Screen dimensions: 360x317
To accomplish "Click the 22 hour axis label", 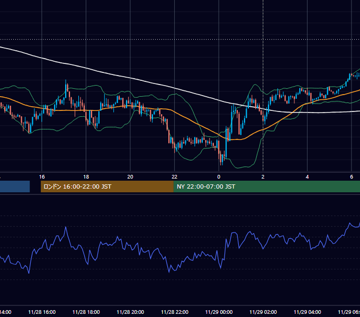I will 175,177.
